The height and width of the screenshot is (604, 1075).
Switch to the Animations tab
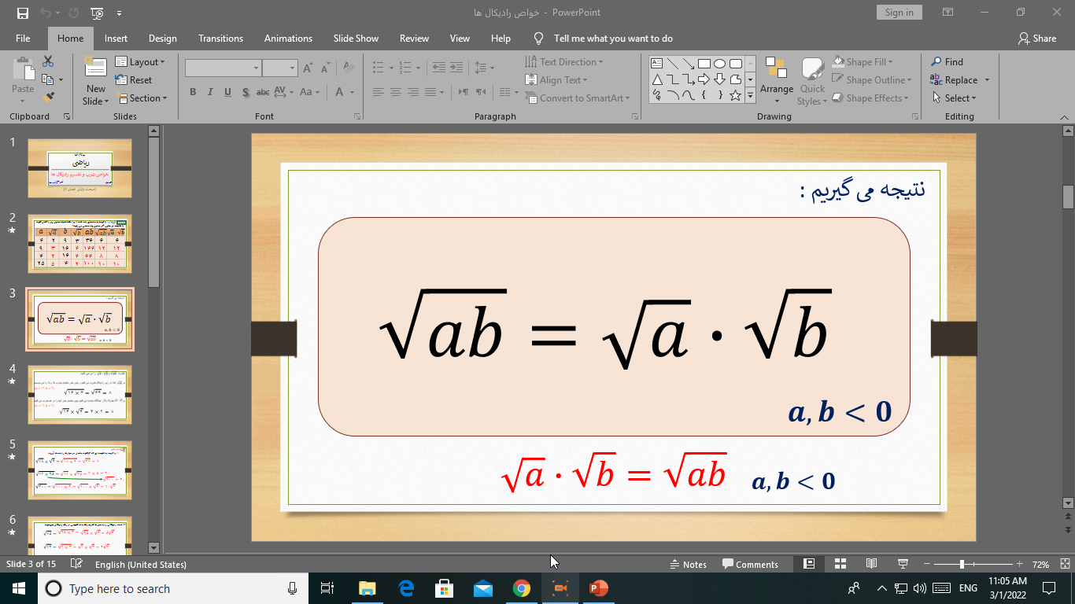point(288,39)
